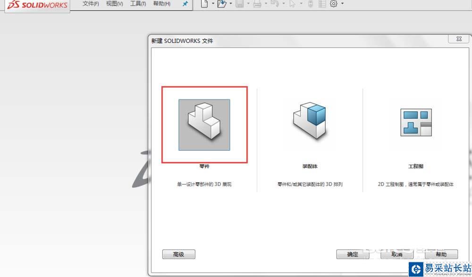Click the 高级 advanced button
Screen dimensions: 472x277
[x=179, y=254]
